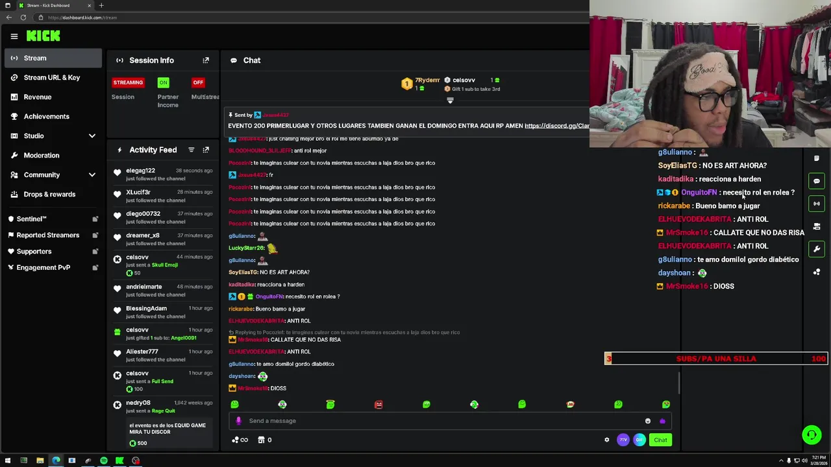Toggle the chat bubble icon in right toolbar

coord(817,181)
